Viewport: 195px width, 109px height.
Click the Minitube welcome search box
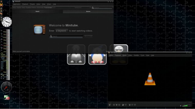point(66,36)
